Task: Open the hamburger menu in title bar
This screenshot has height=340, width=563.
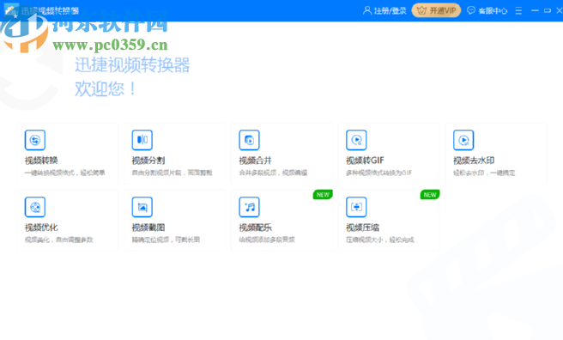Action: (518, 11)
